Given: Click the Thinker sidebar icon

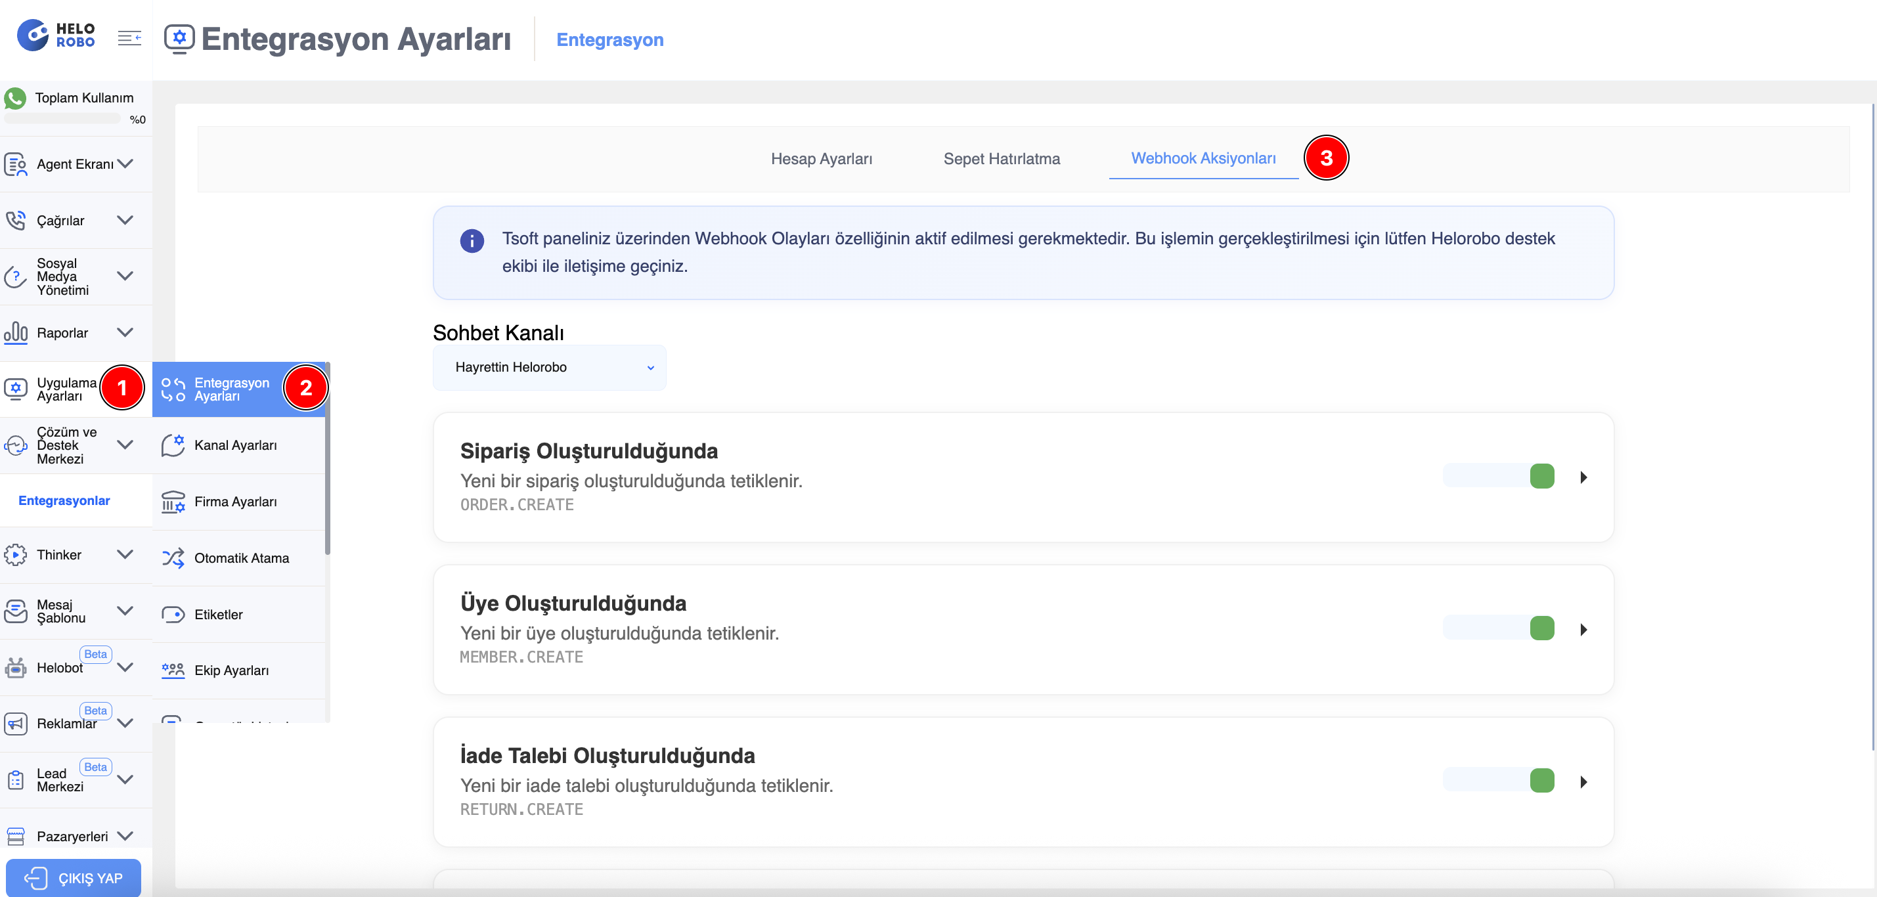Looking at the screenshot, I should coord(15,554).
